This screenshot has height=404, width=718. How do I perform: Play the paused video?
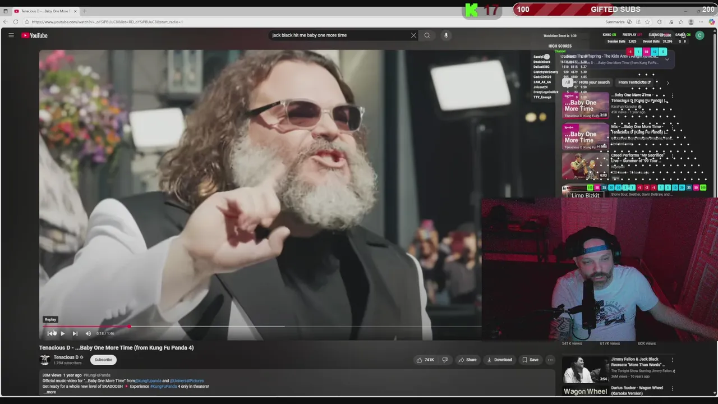point(62,333)
